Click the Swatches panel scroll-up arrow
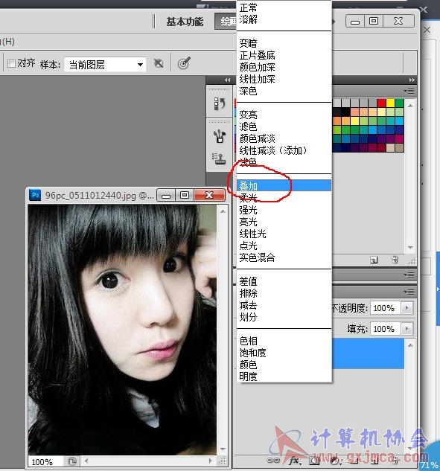 [410, 106]
